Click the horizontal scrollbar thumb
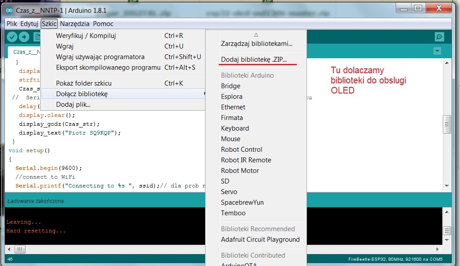This screenshot has width=460, height=266. pyautogui.click(x=20, y=249)
